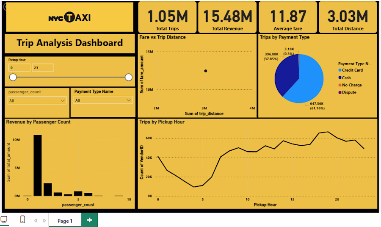Click the 3.18K (0.3%) pie label

[x=289, y=51]
